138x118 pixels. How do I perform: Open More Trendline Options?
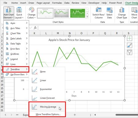pyautogui.click(x=48, y=114)
